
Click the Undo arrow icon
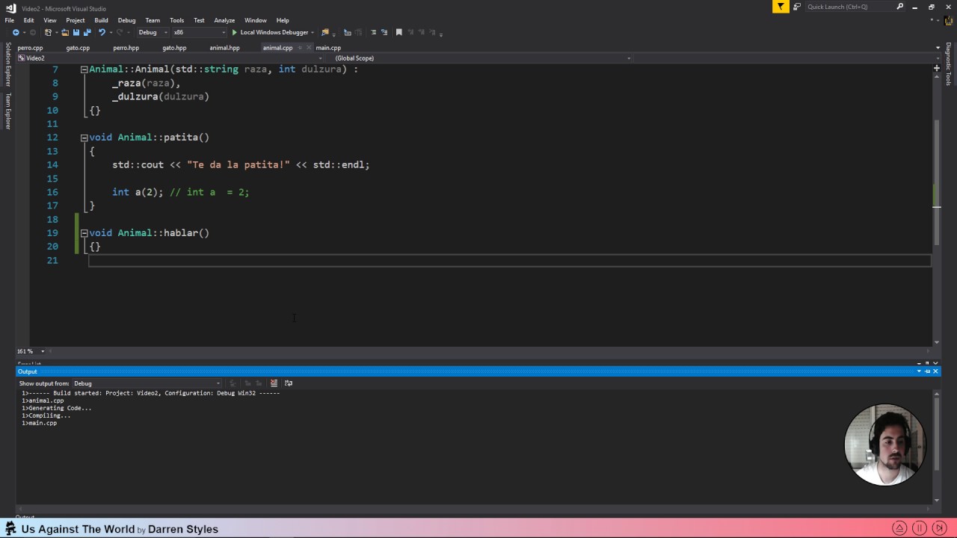coord(102,32)
